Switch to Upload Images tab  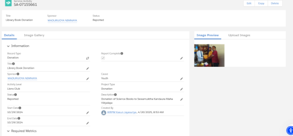click(239, 35)
